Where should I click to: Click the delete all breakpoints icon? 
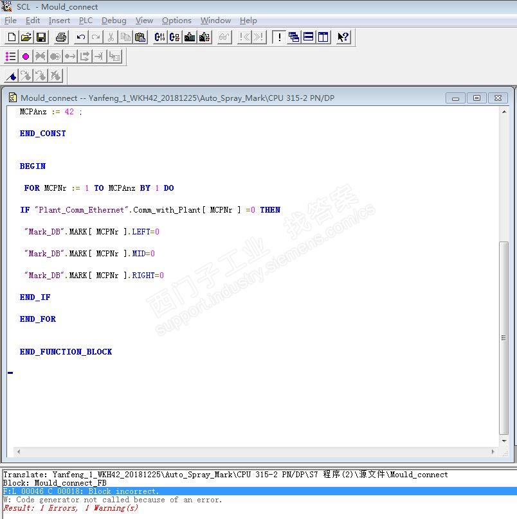pyautogui.click(x=41, y=57)
